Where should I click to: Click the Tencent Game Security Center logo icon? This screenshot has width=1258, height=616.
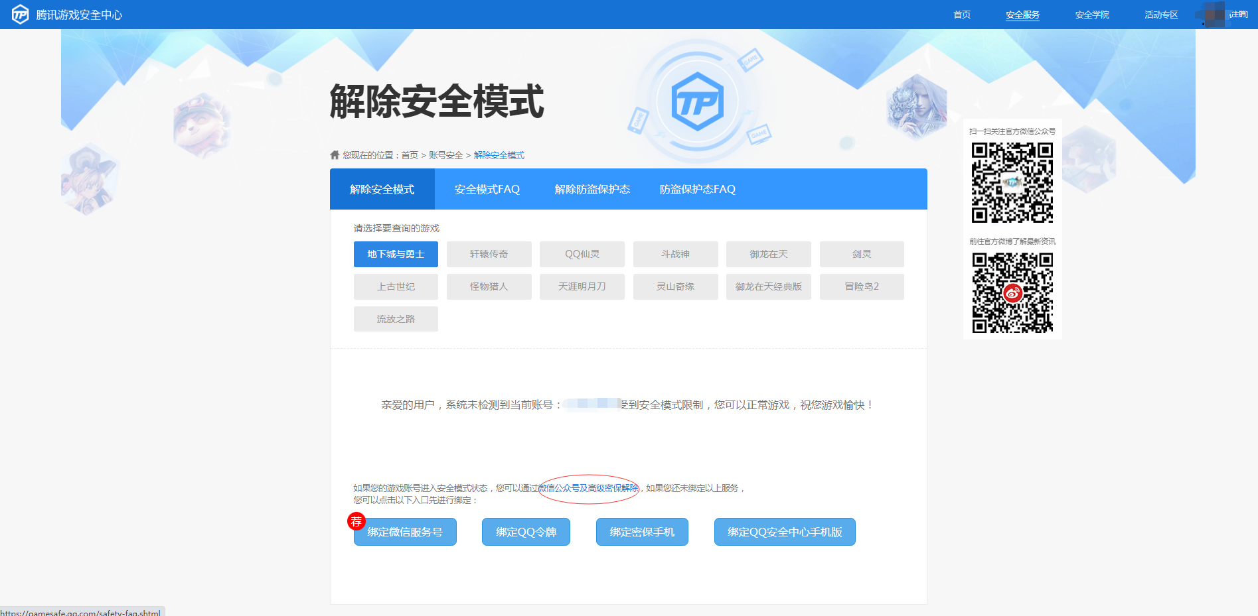[21, 14]
